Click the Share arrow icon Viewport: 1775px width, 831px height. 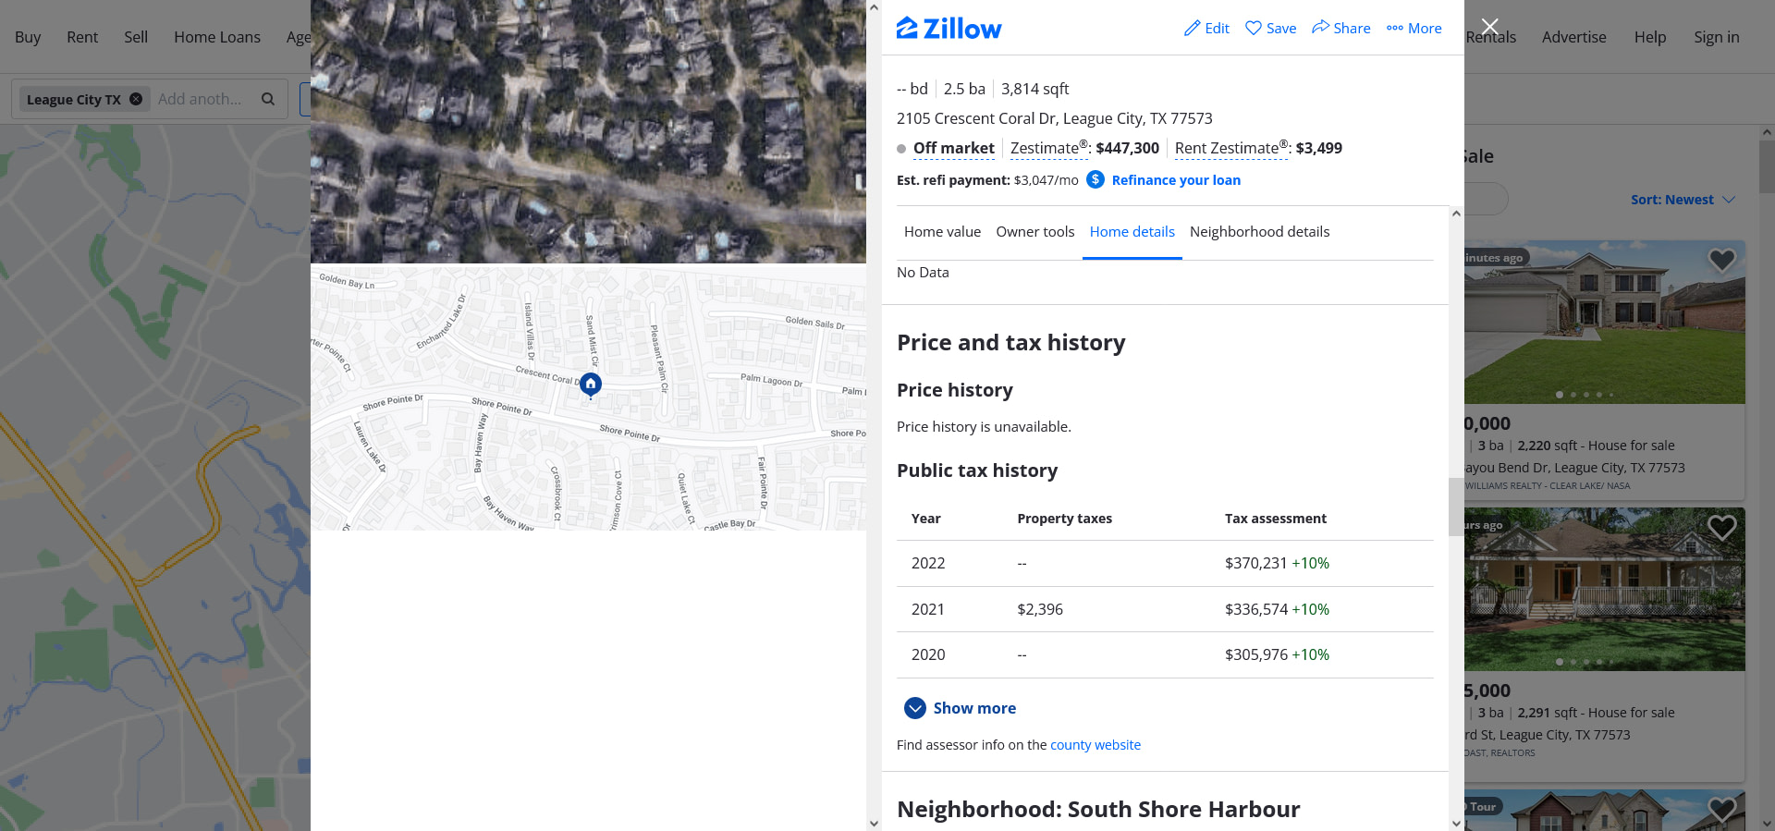click(x=1320, y=28)
